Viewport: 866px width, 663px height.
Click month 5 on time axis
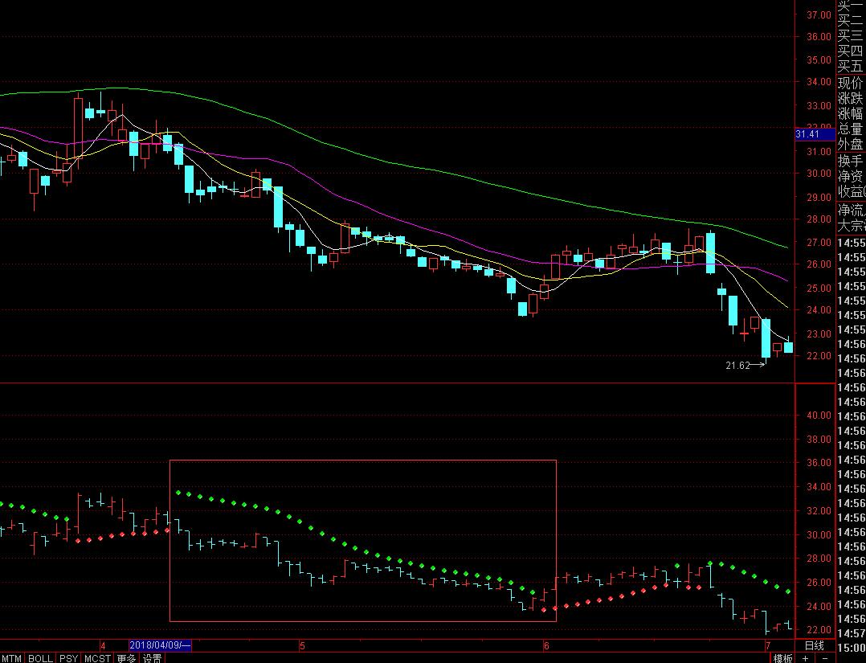[x=302, y=645]
